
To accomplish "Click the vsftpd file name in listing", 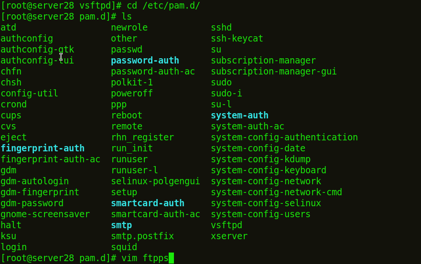I will click(227, 225).
